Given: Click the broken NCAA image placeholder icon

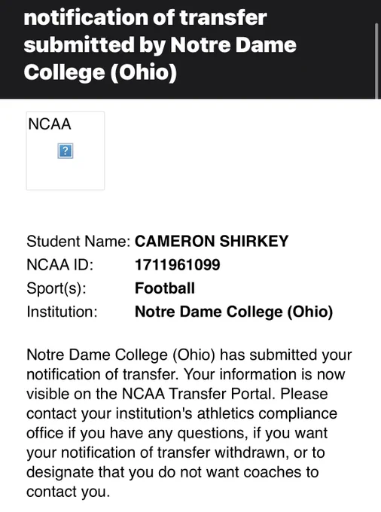Looking at the screenshot, I should click(x=66, y=151).
